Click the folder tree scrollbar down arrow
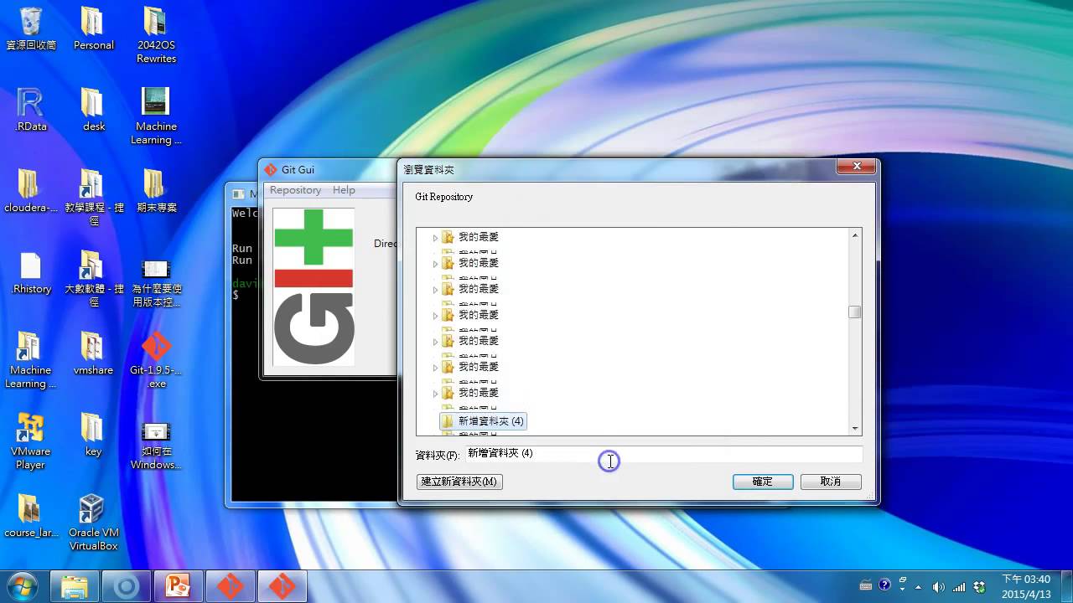 click(855, 428)
